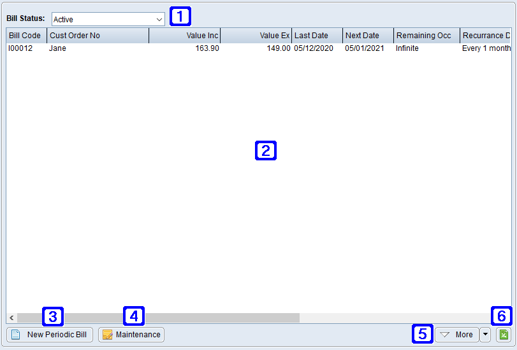This screenshot has height=350, width=517.
Task: Click the horizontal scrollbar left arrow
Action: 11,318
